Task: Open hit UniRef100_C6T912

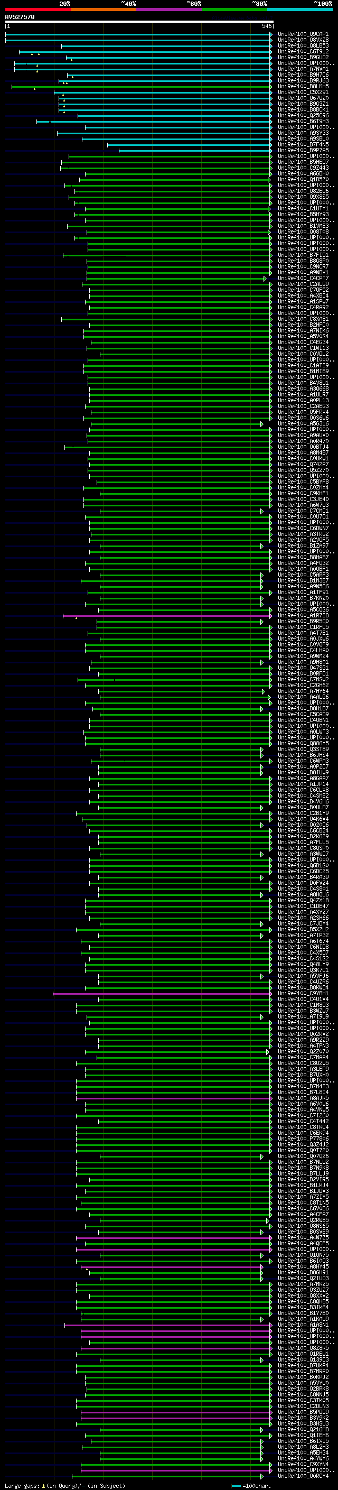Action: click(x=303, y=51)
